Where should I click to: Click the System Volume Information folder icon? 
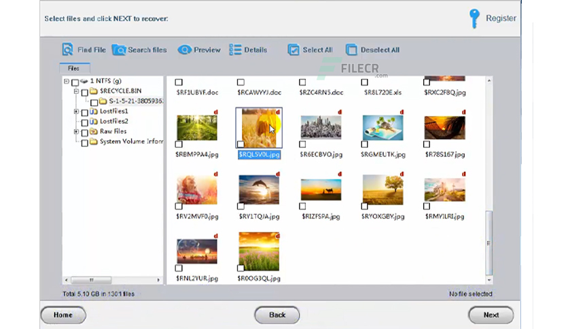94,141
